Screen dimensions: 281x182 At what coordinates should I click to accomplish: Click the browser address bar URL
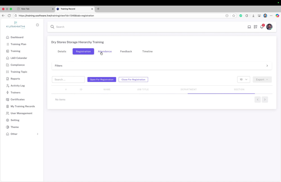56,16
